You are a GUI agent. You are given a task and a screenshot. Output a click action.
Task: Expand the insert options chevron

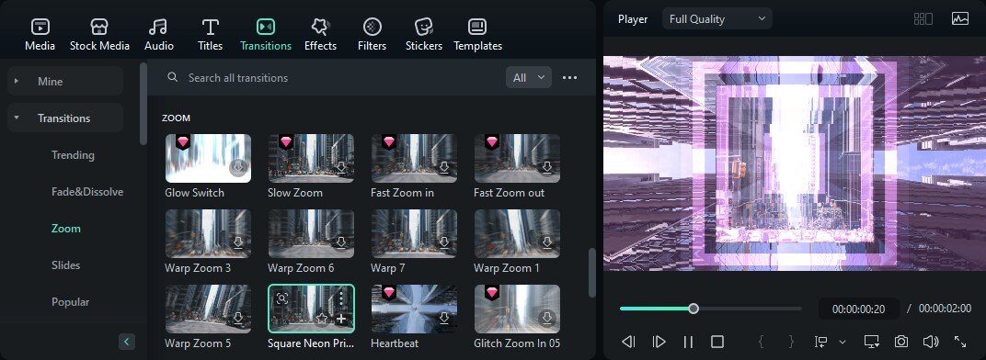pos(843,342)
